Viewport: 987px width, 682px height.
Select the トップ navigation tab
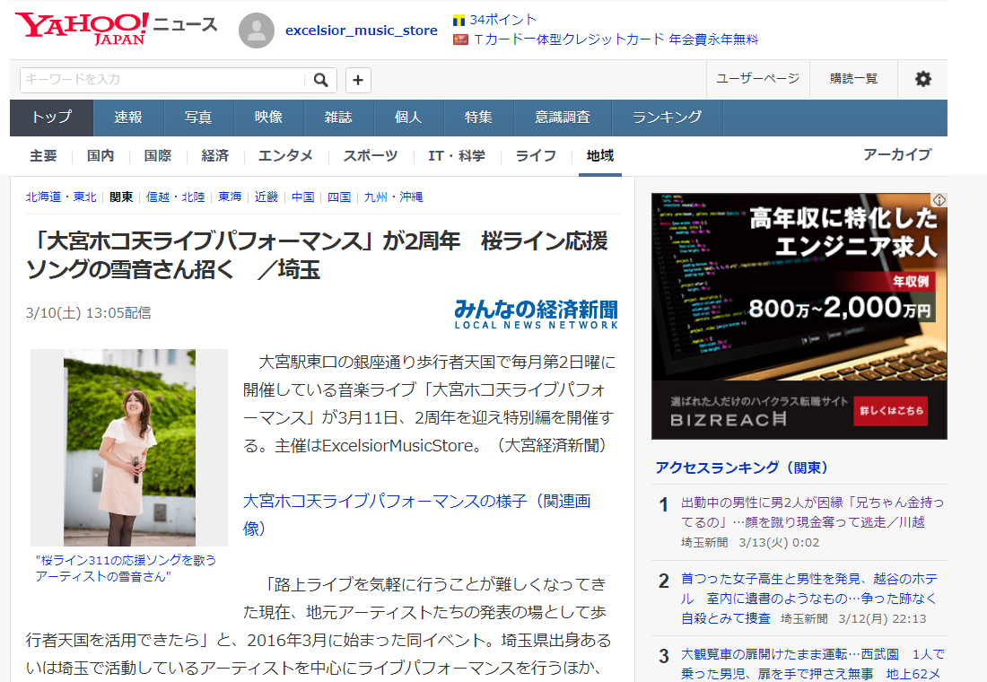[52, 118]
